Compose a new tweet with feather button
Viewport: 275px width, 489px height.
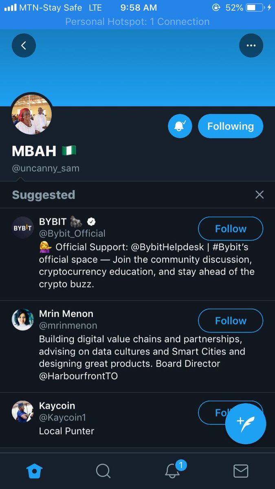coord(246,424)
